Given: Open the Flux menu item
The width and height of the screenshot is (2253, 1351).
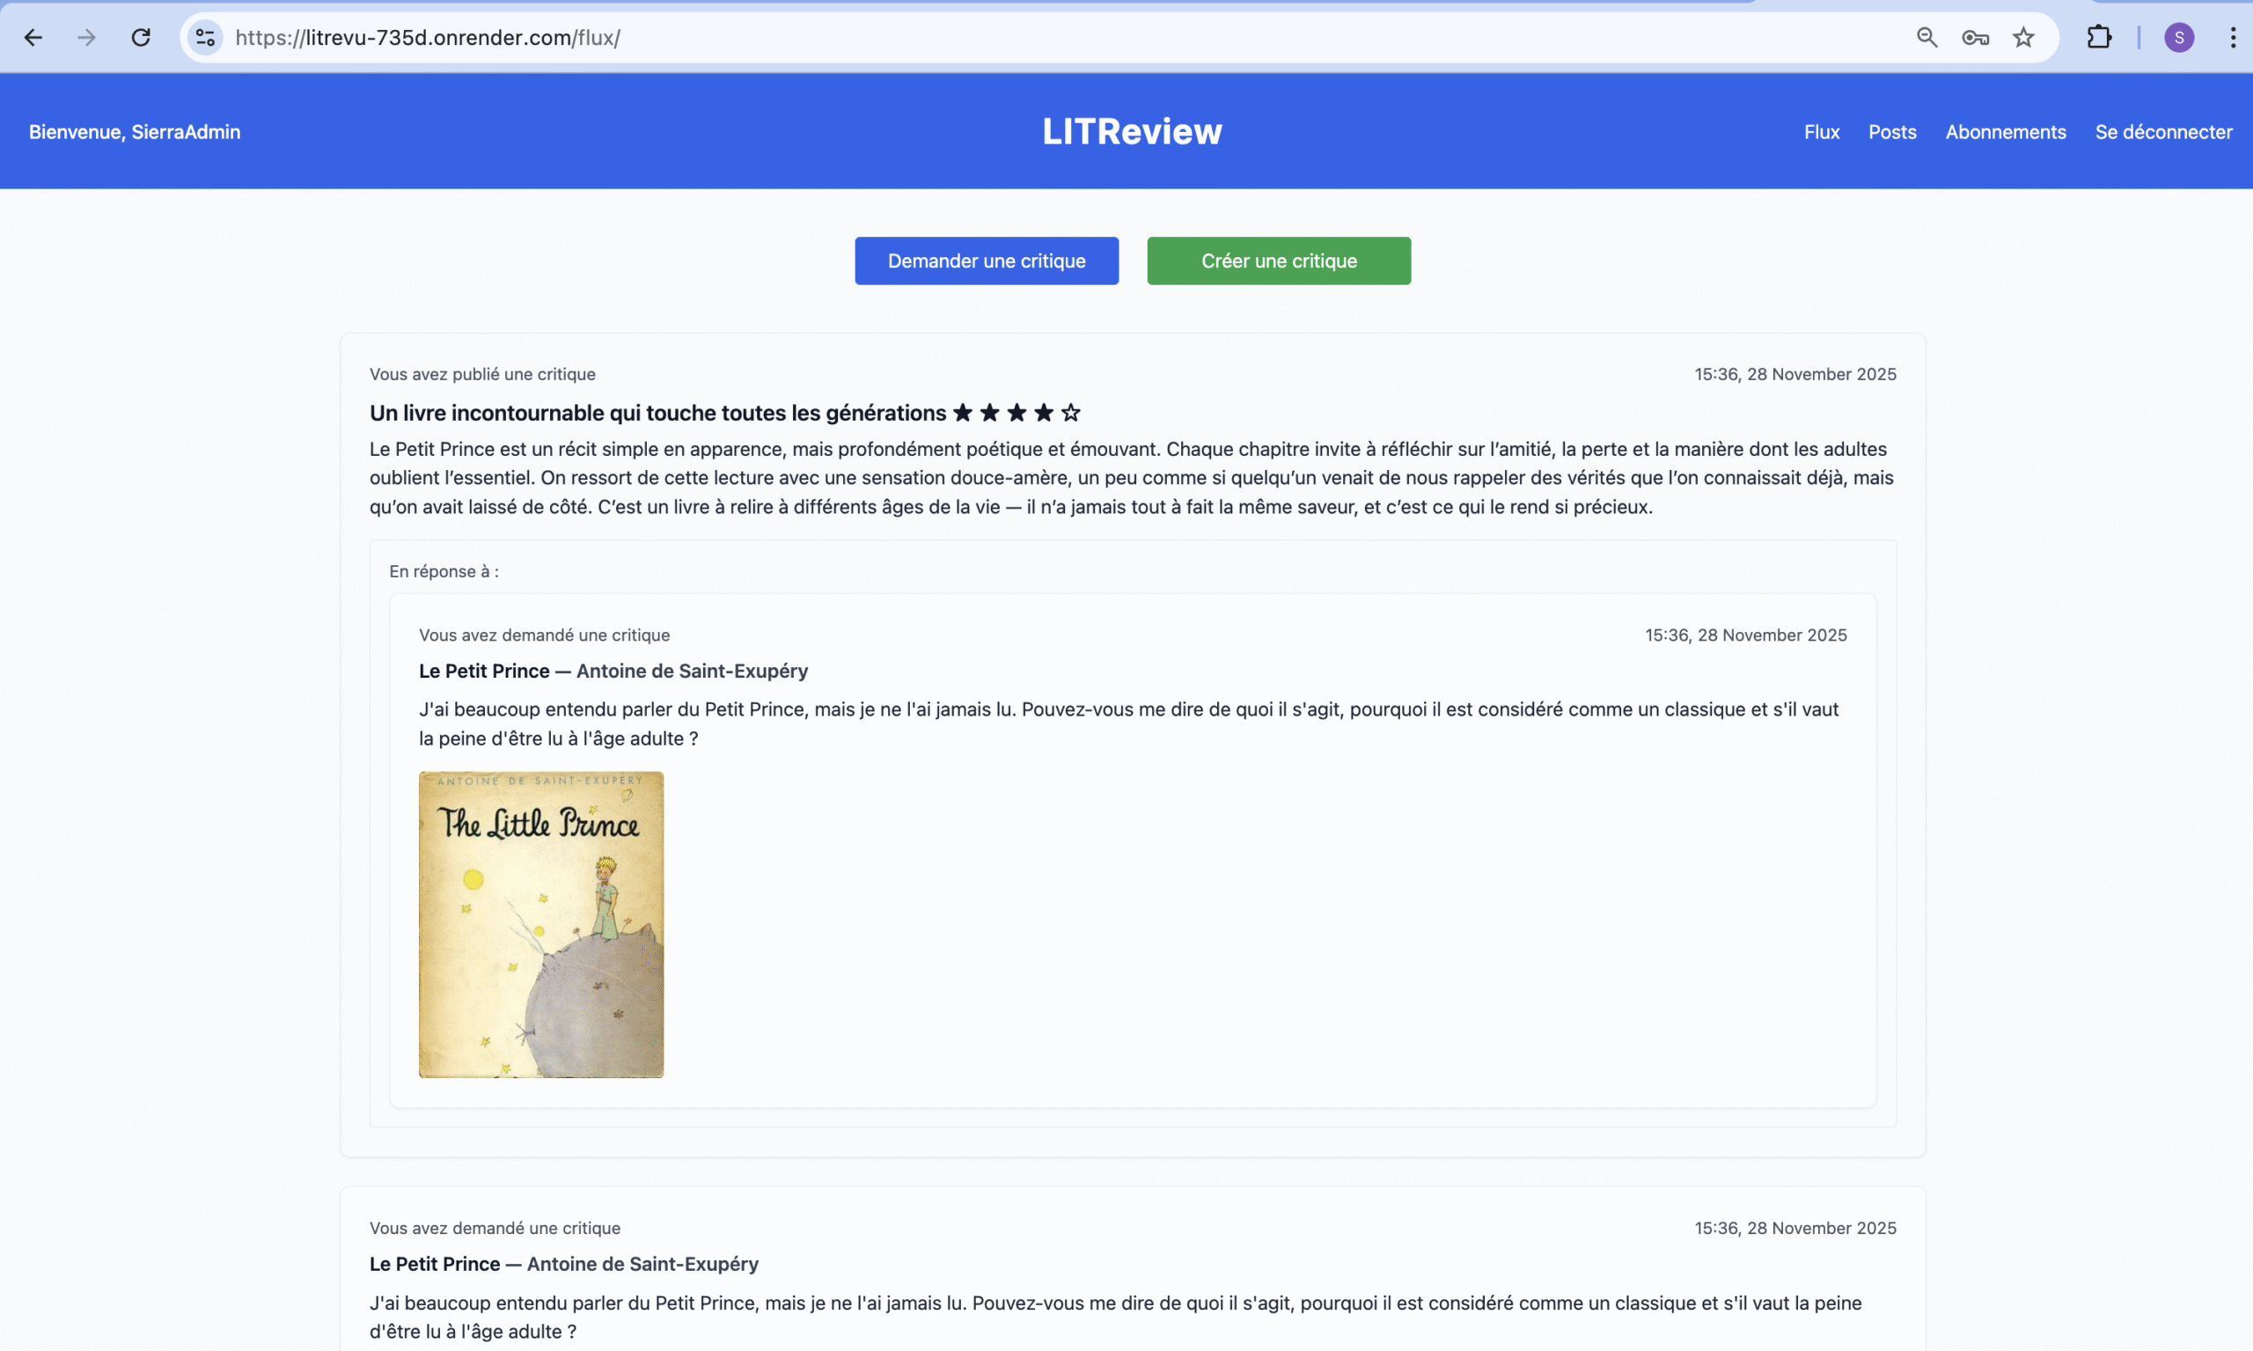Looking at the screenshot, I should (1821, 131).
